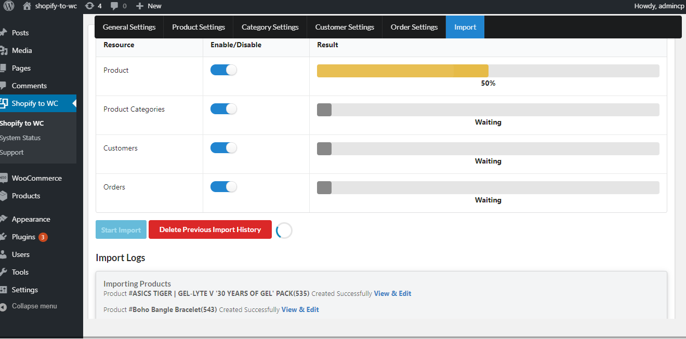Click the Importing Products log title
The width and height of the screenshot is (686, 339).
click(137, 284)
